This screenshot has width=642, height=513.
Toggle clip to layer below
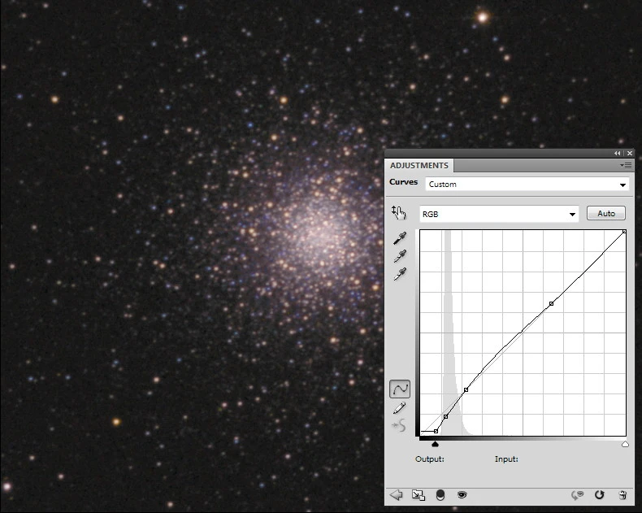[x=440, y=494]
